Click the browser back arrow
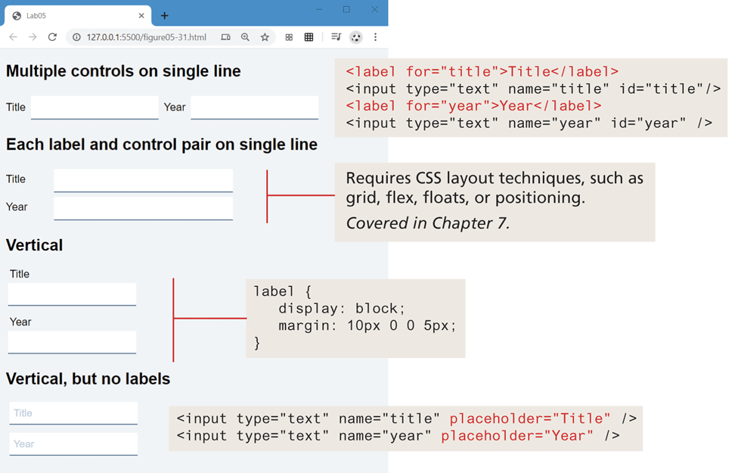The height and width of the screenshot is (473, 738). (x=13, y=37)
